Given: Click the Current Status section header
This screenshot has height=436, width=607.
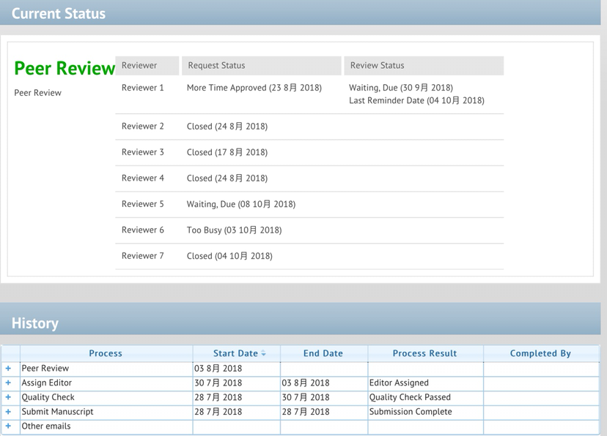Looking at the screenshot, I should pyautogui.click(x=59, y=13).
